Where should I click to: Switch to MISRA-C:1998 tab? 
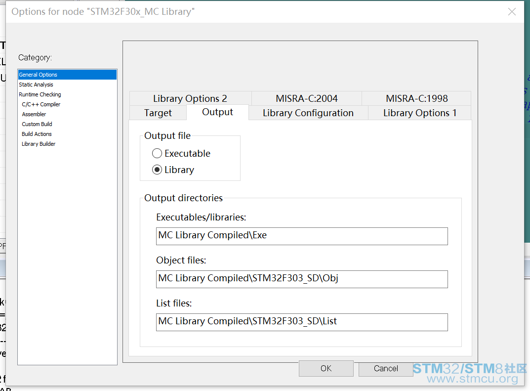(x=416, y=98)
